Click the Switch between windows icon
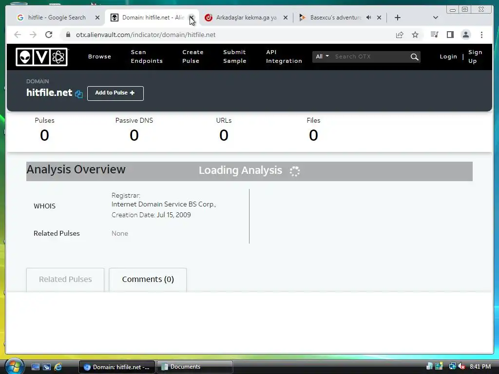The width and height of the screenshot is (499, 374). pyautogui.click(x=46, y=367)
